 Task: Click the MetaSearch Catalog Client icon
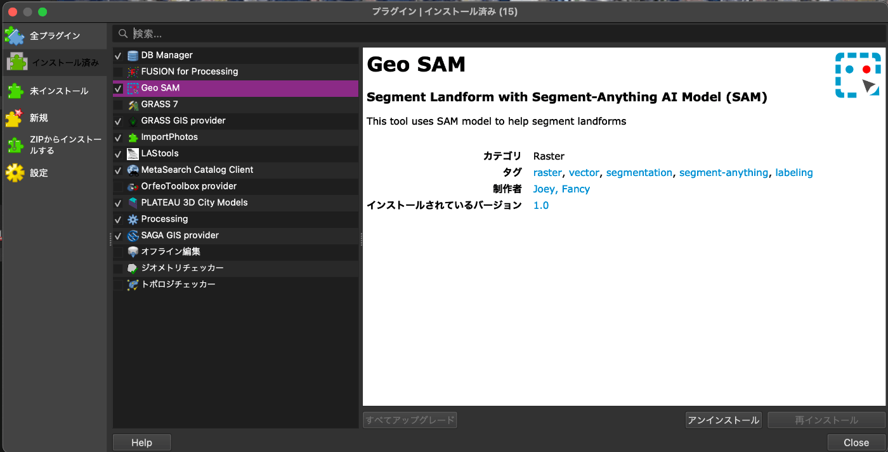(133, 170)
